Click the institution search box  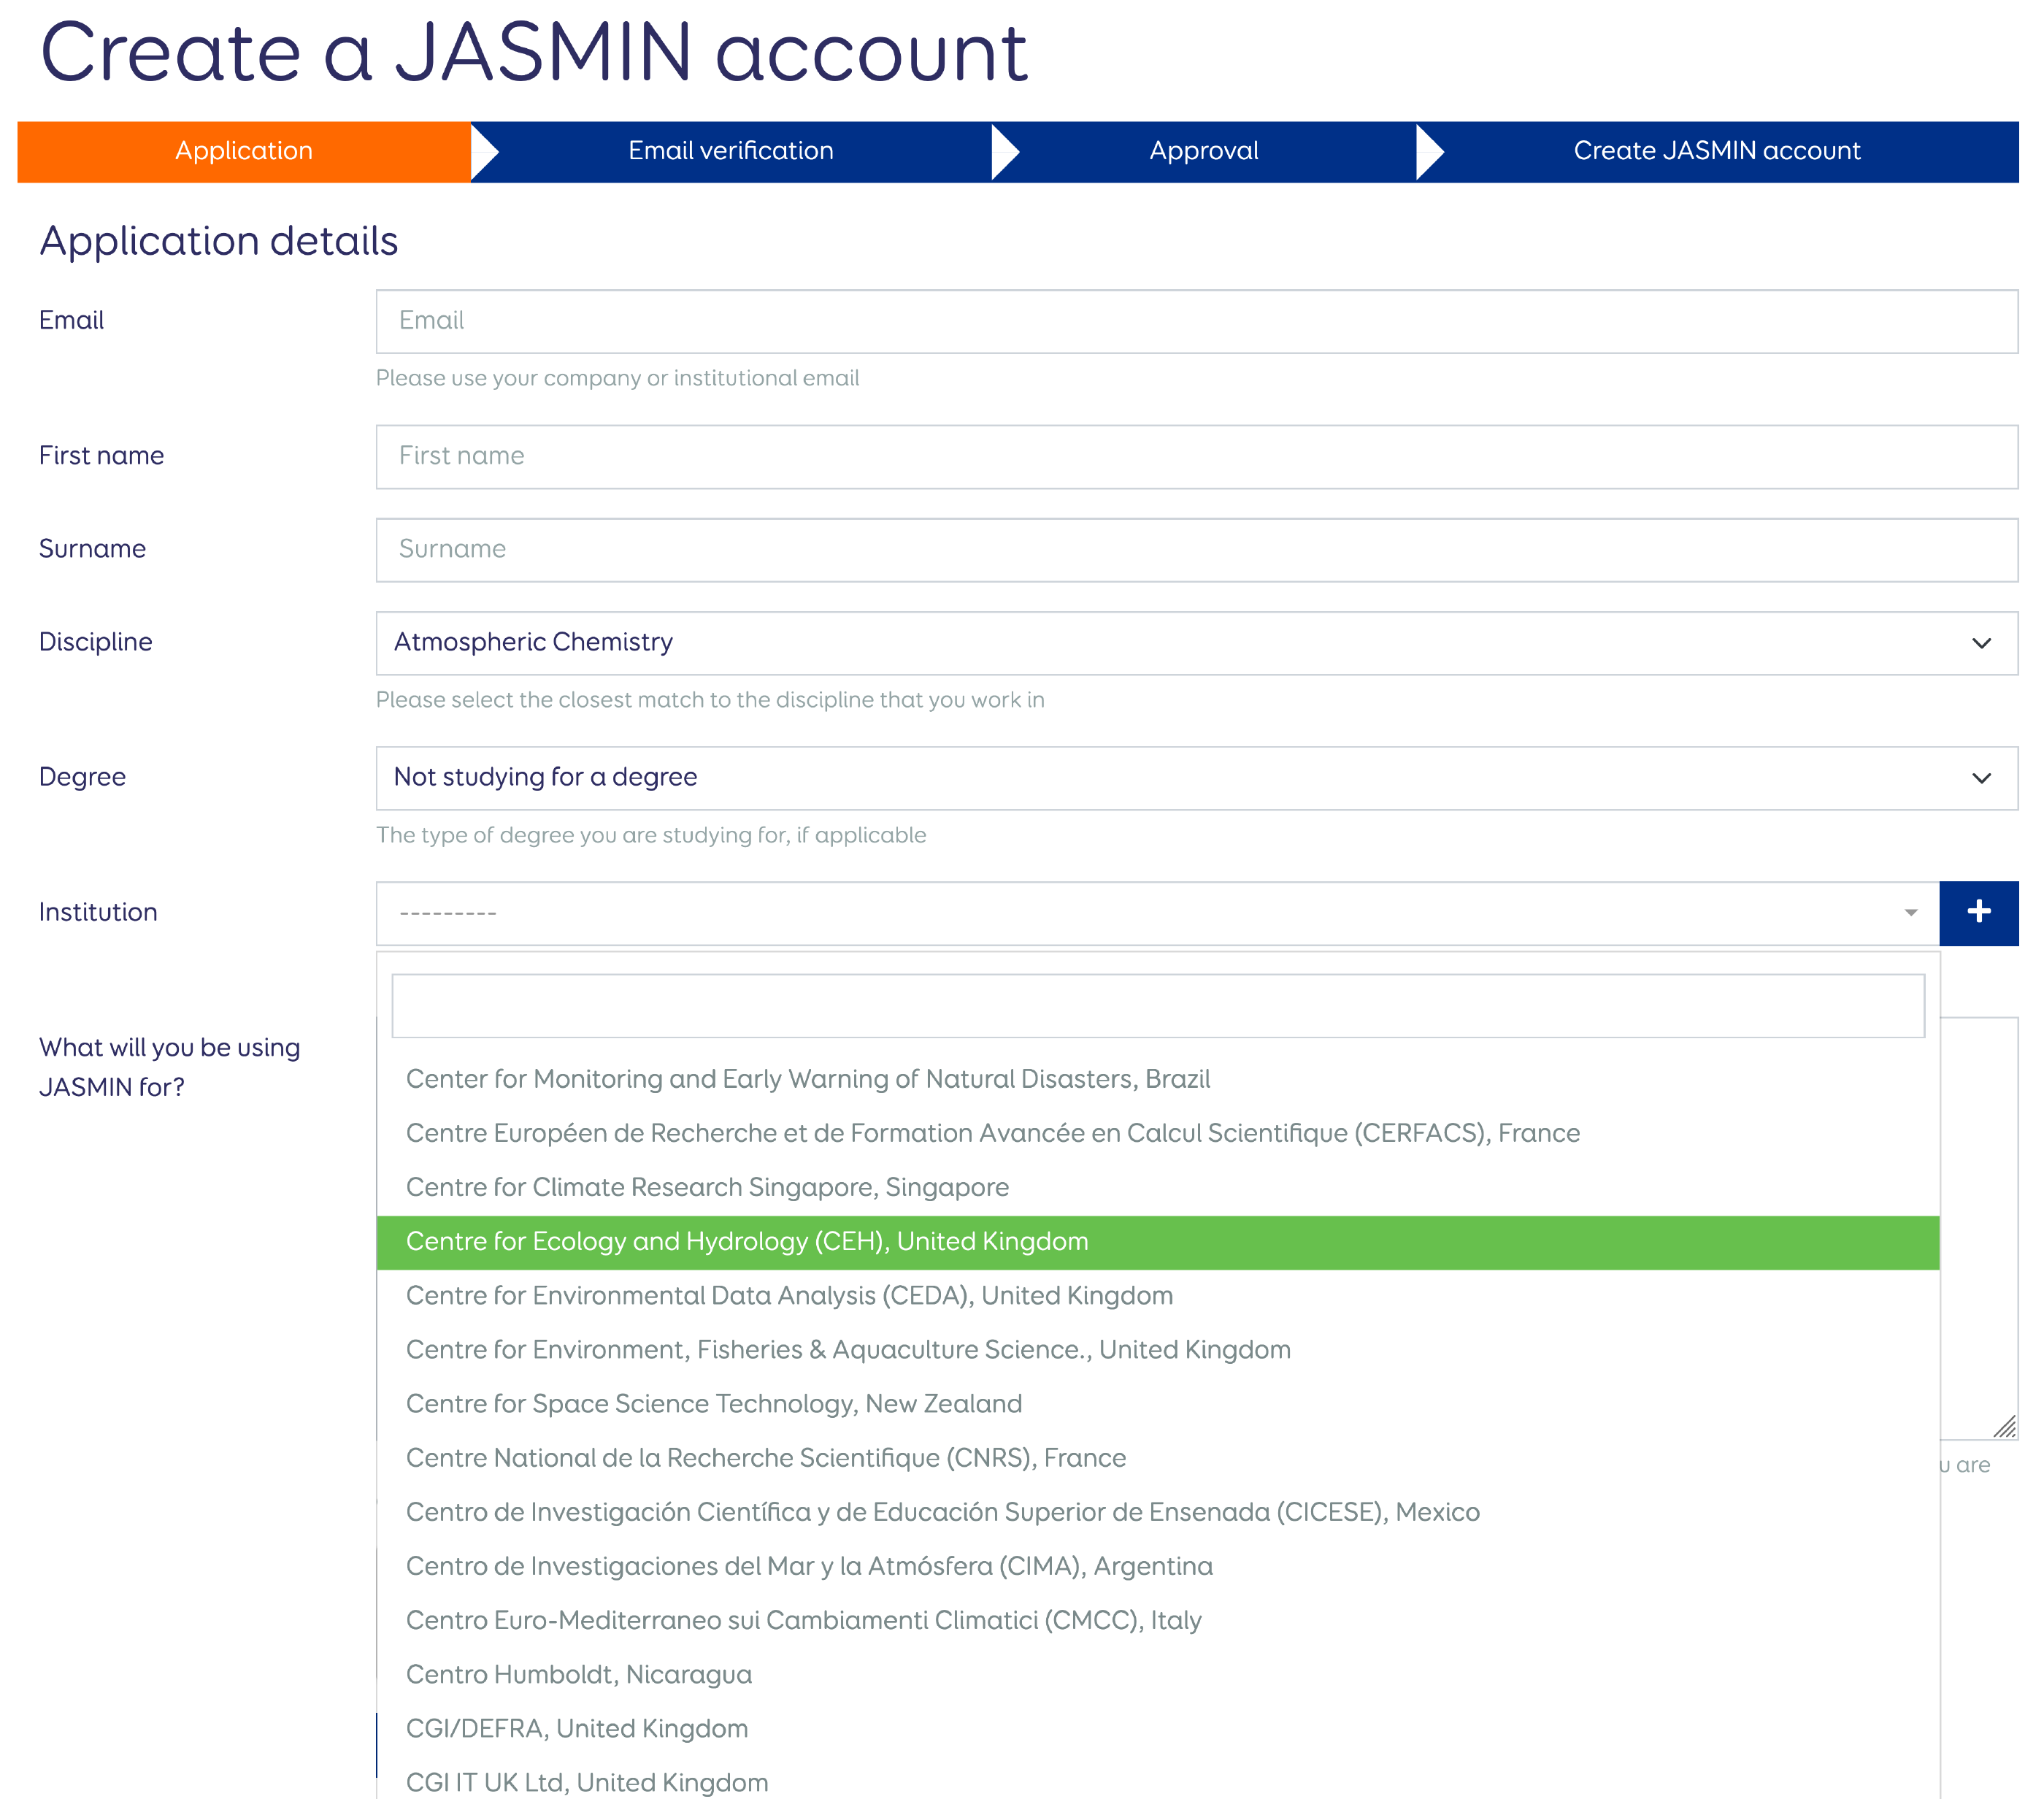click(x=1157, y=1005)
